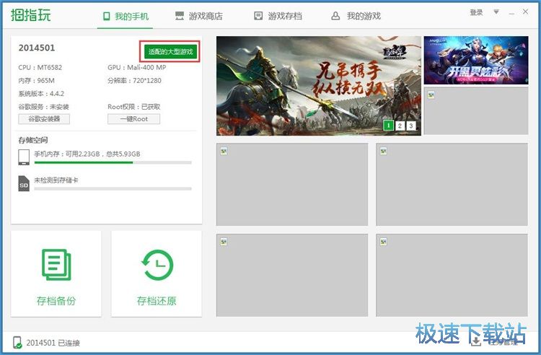Image resolution: width=541 pixels, height=355 pixels.
Task: Click the 存档还原 restore clock icon
Action: coord(157,265)
